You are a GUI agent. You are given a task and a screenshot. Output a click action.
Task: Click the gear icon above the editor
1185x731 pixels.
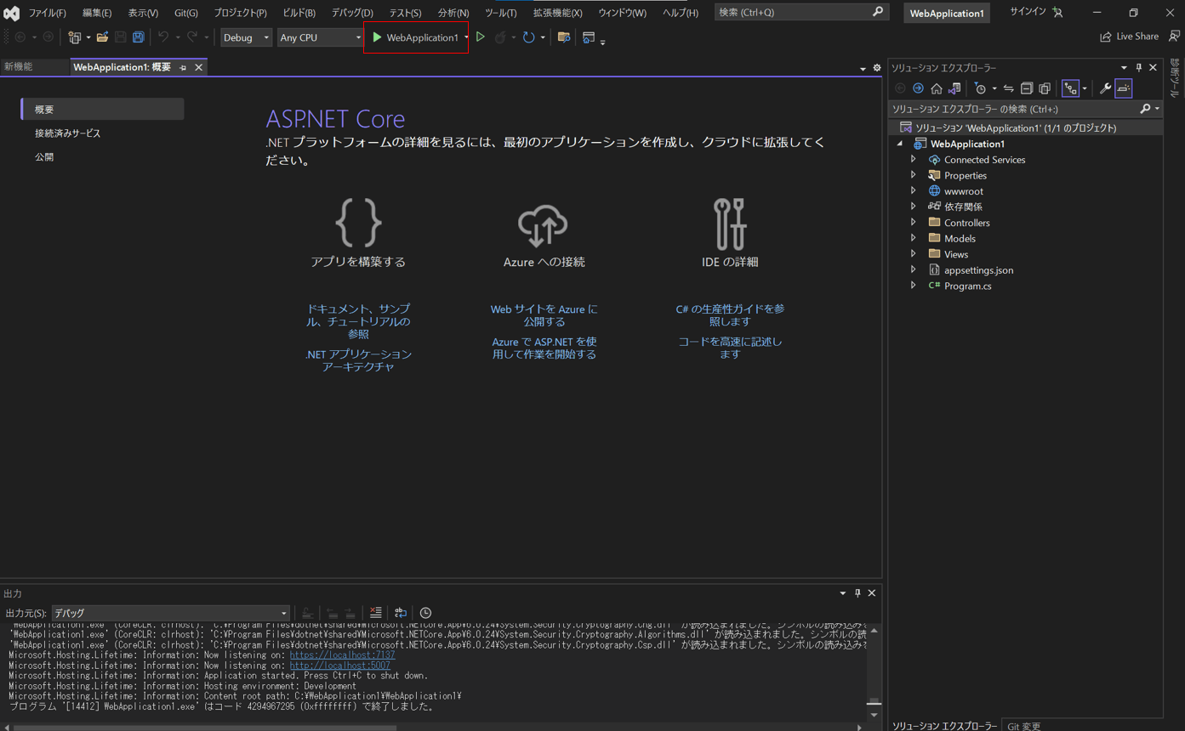(877, 68)
